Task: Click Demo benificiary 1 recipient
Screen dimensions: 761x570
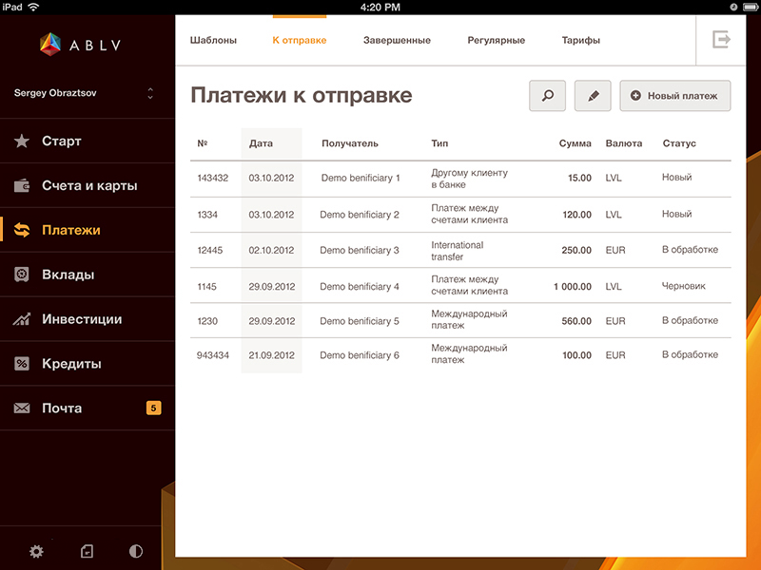Action: (361, 178)
